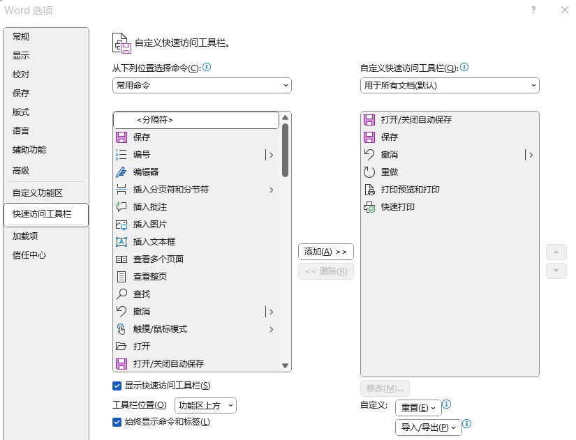
Task: Open the 校对 settings page
Action: (21, 74)
